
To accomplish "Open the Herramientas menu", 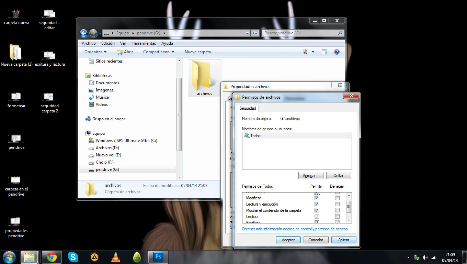I will pyautogui.click(x=144, y=43).
